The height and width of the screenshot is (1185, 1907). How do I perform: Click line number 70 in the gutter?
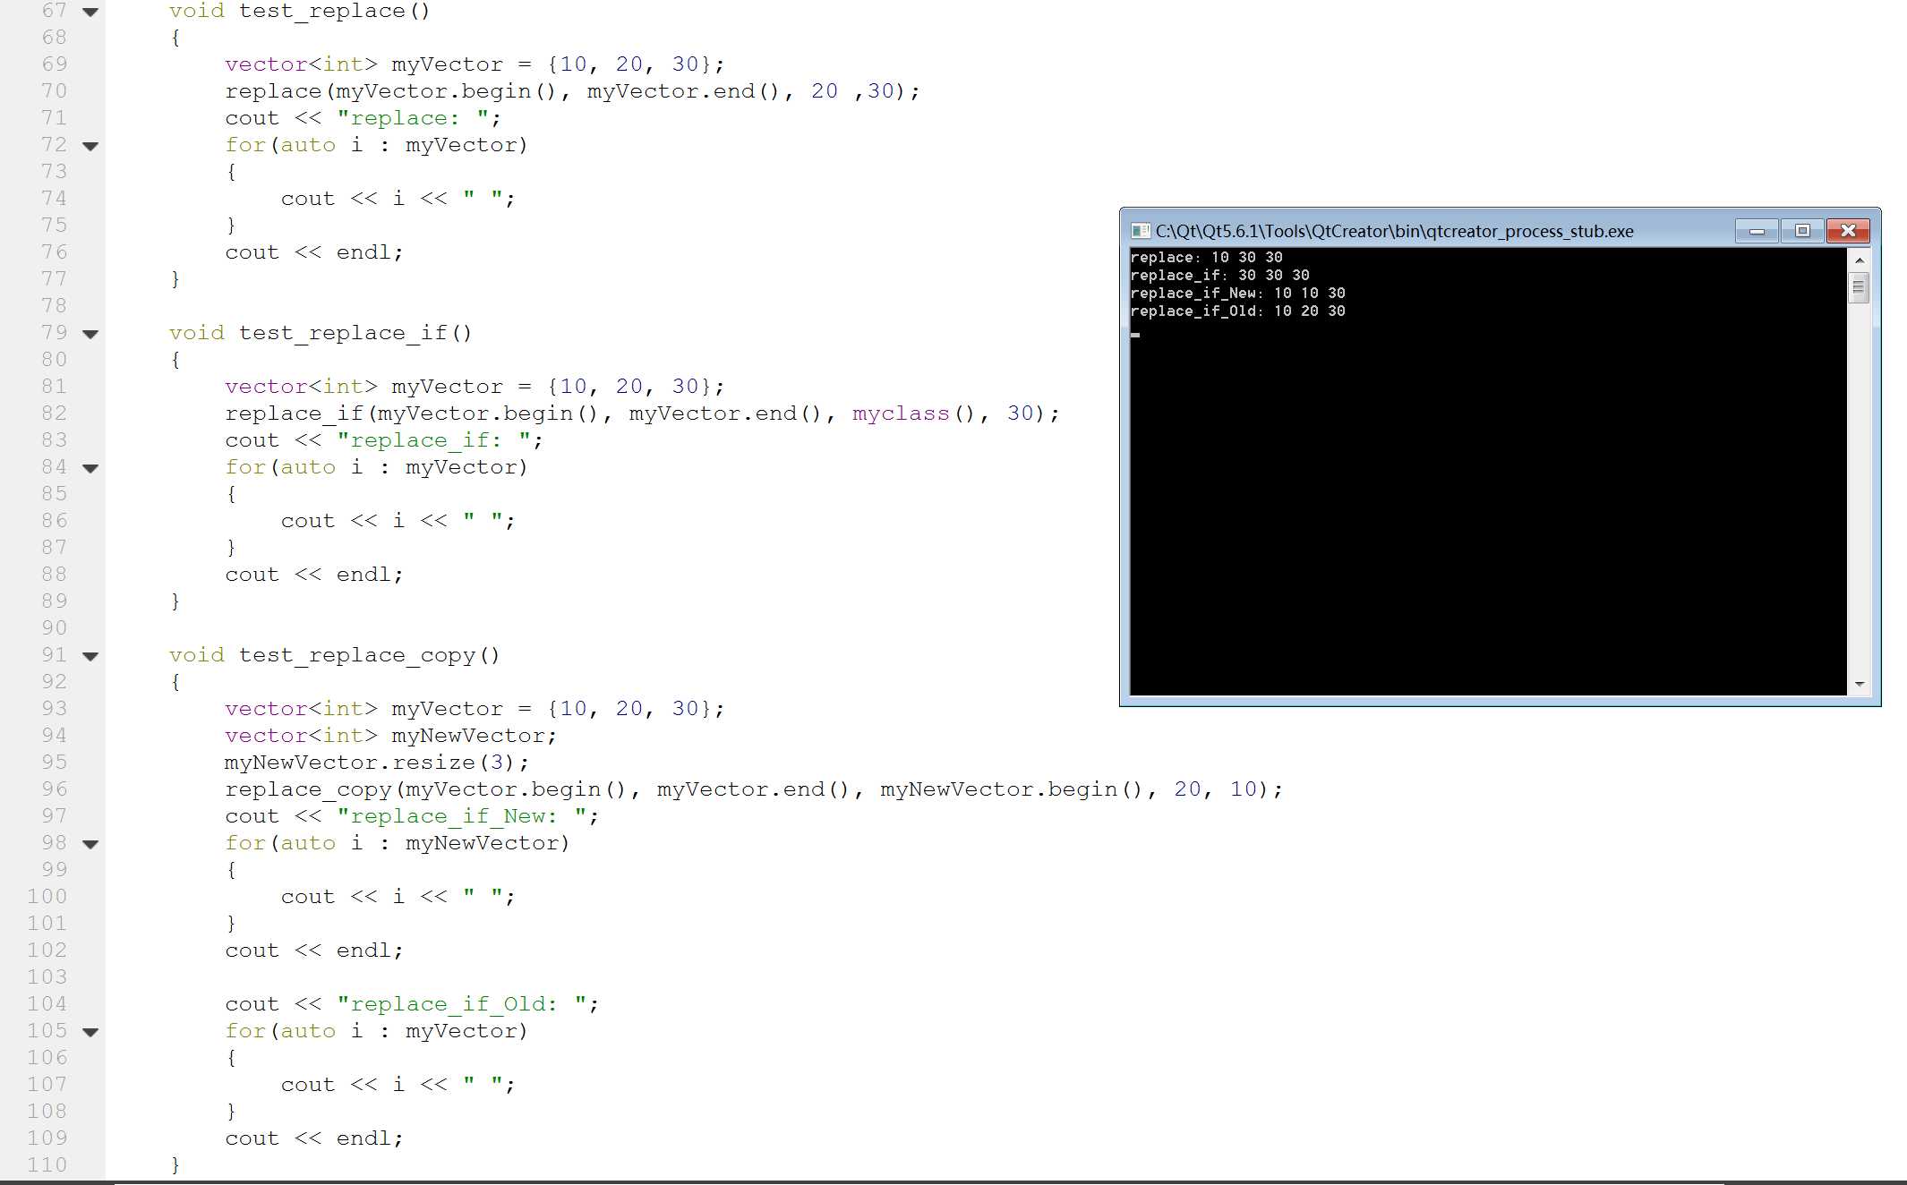click(54, 91)
